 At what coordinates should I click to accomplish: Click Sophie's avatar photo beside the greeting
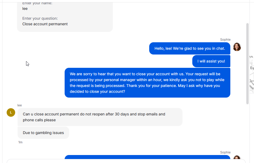tap(237, 47)
